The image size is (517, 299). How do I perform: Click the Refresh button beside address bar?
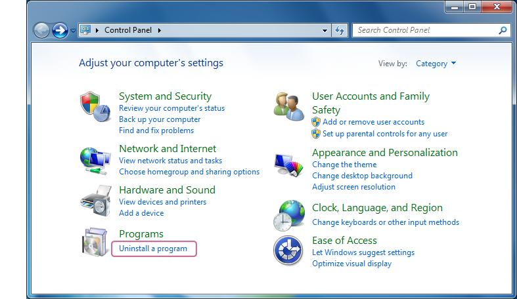point(340,30)
